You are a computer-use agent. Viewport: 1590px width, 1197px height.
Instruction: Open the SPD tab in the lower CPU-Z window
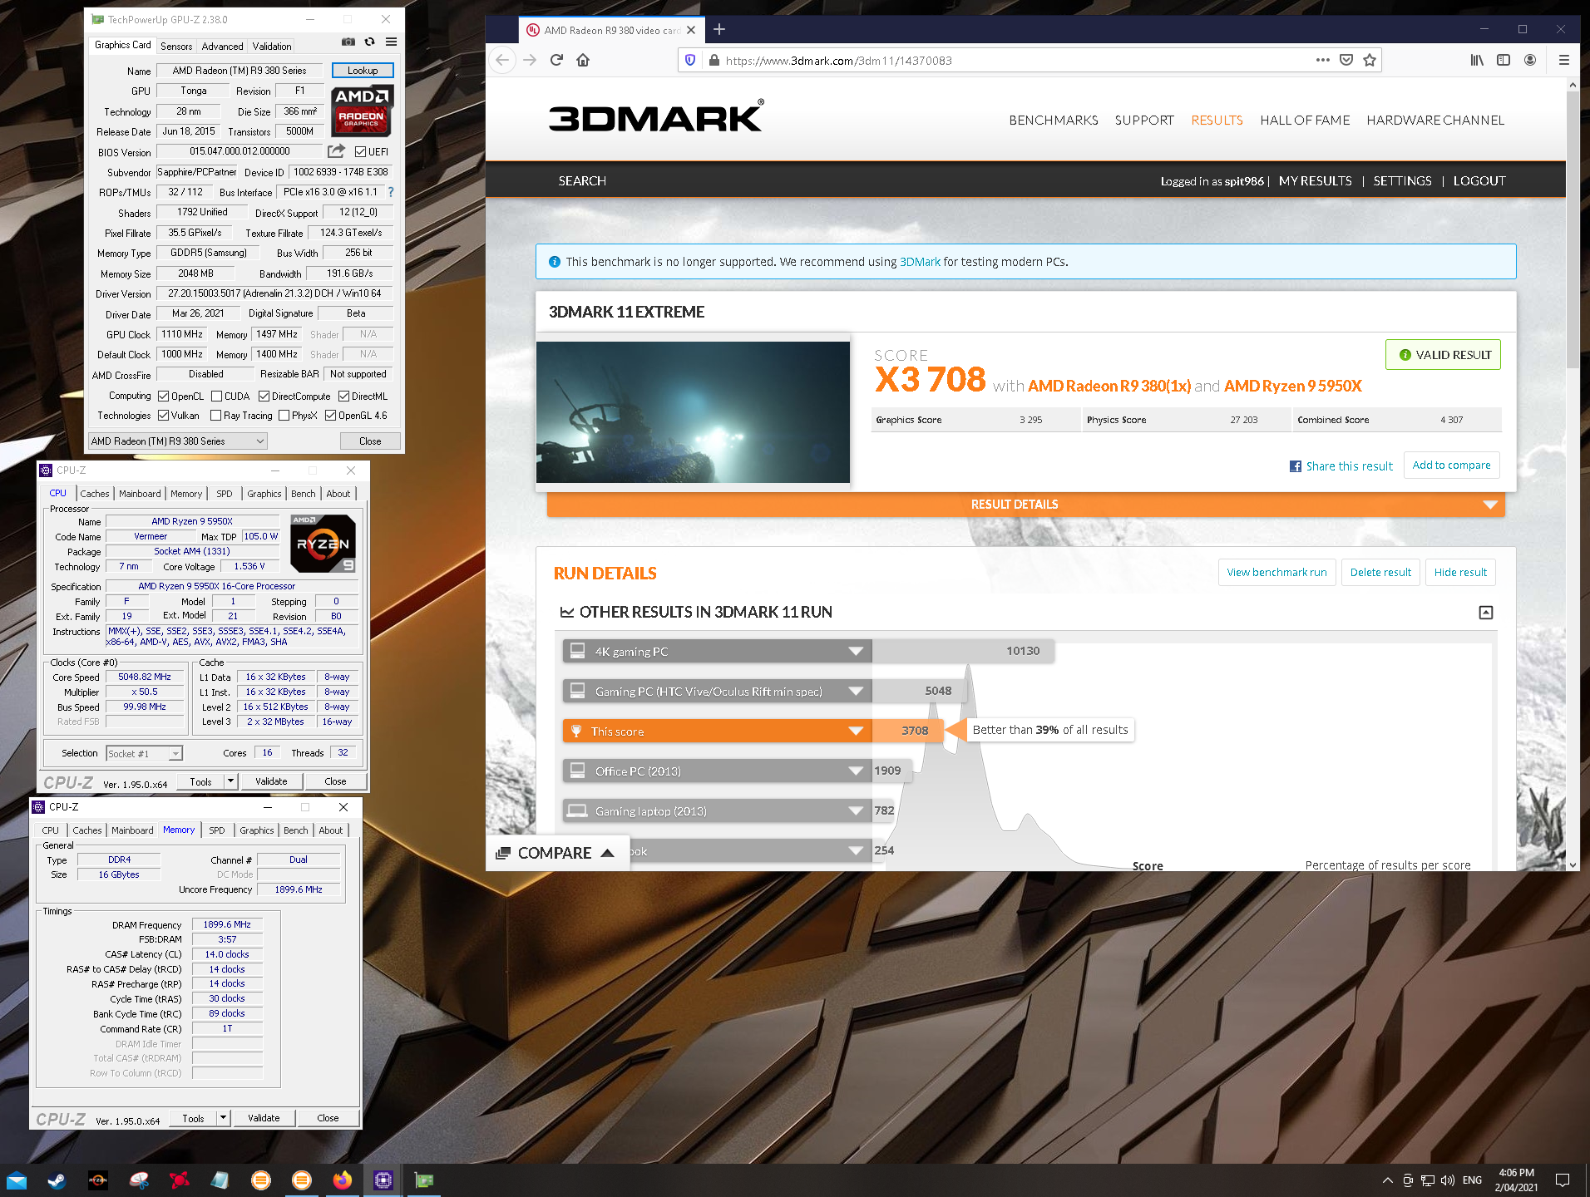(x=217, y=830)
